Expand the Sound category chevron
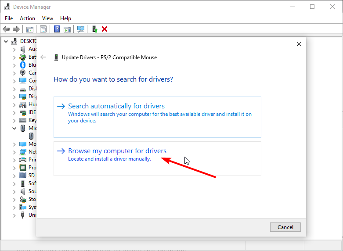Viewport: 343px width, 251px height. (x=14, y=192)
